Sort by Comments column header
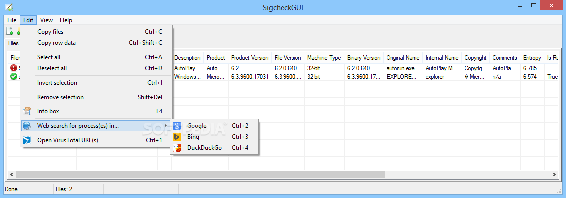The image size is (566, 198). pos(505,58)
